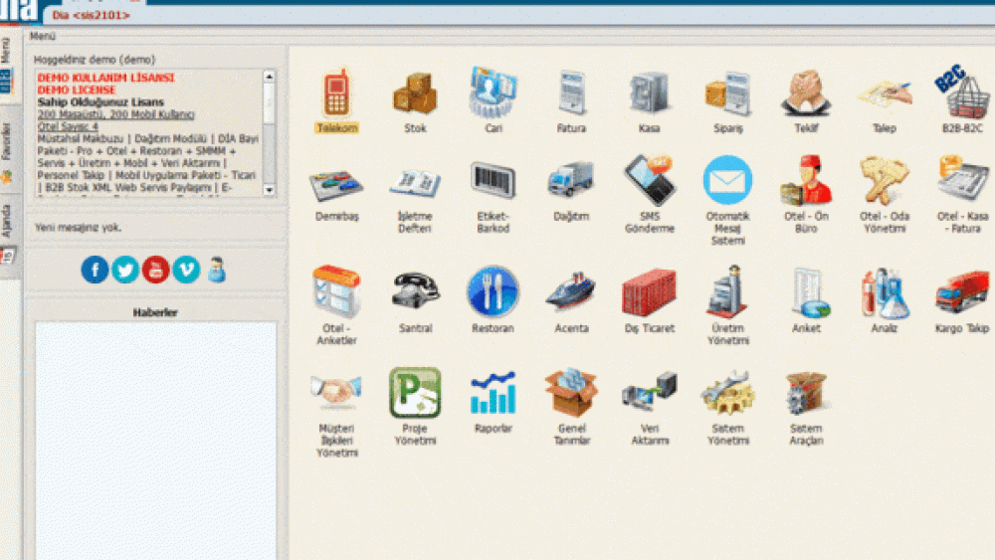Open the Proje Yönetimi module
The width and height of the screenshot is (995, 560).
coord(415,394)
